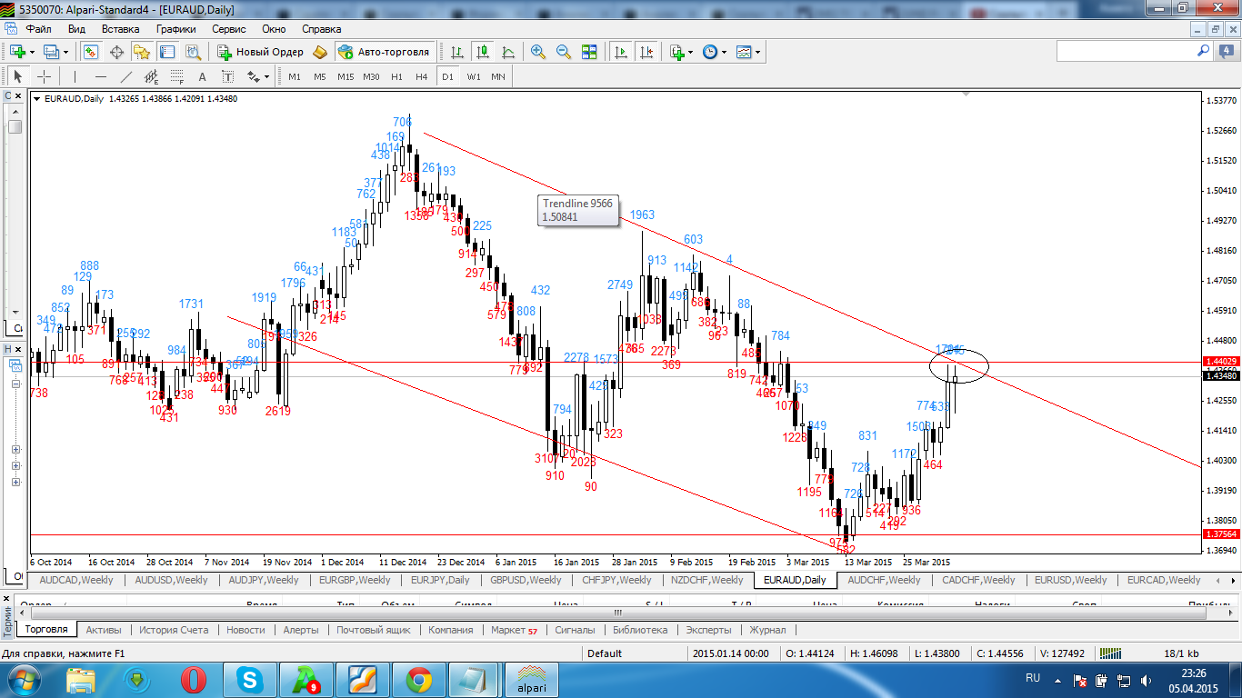Select the trendline drawing tool

click(125, 76)
